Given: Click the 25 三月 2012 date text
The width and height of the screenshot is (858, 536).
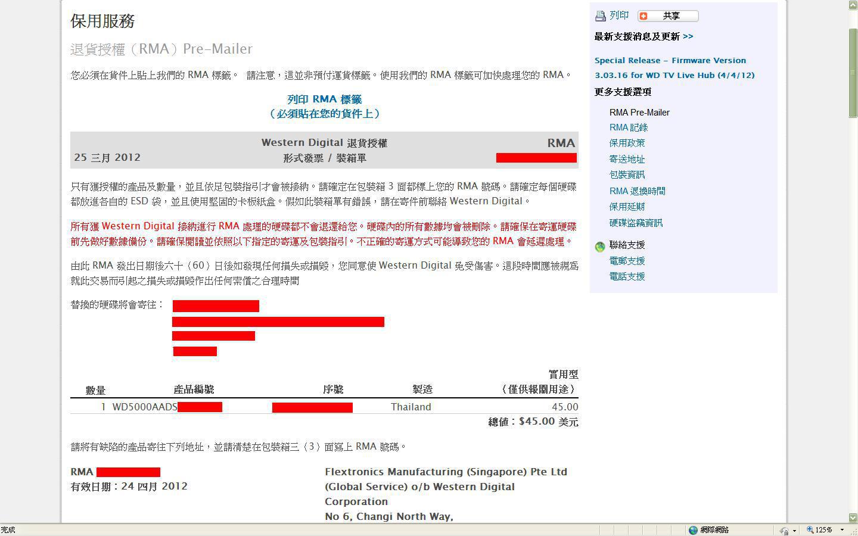Looking at the screenshot, I should click(107, 158).
